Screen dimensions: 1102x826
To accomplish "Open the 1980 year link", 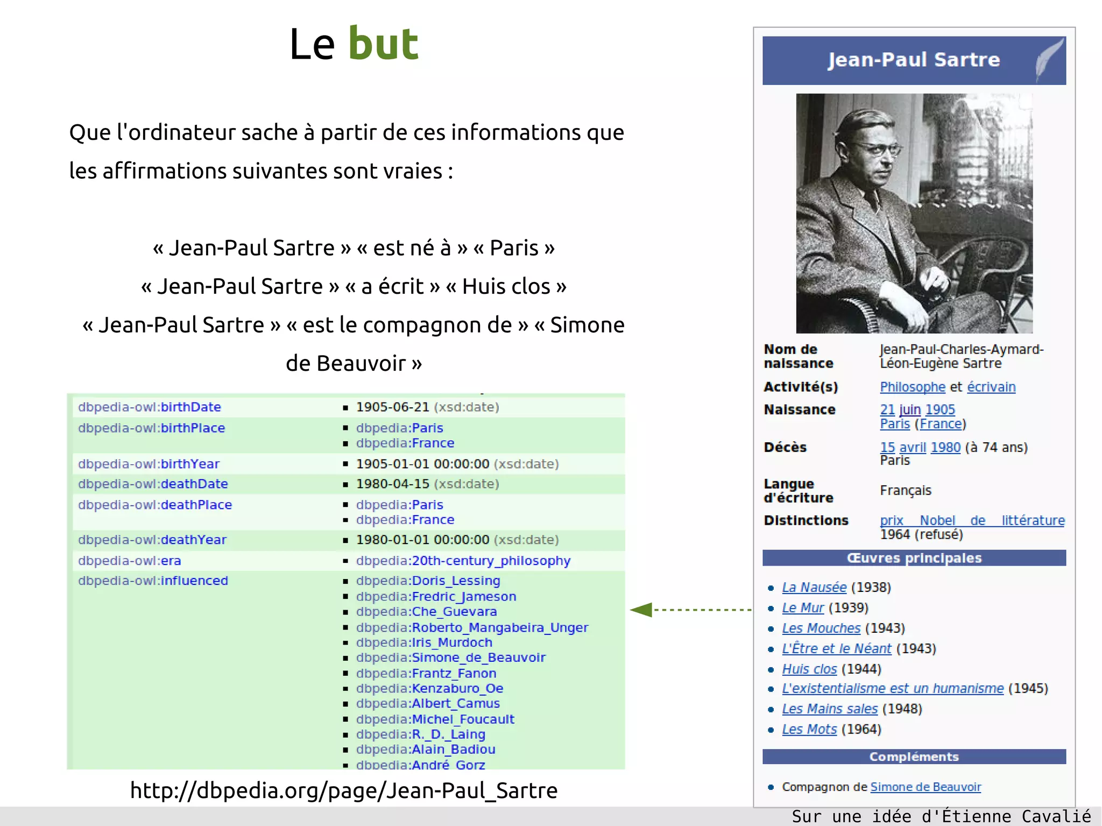I will (945, 447).
